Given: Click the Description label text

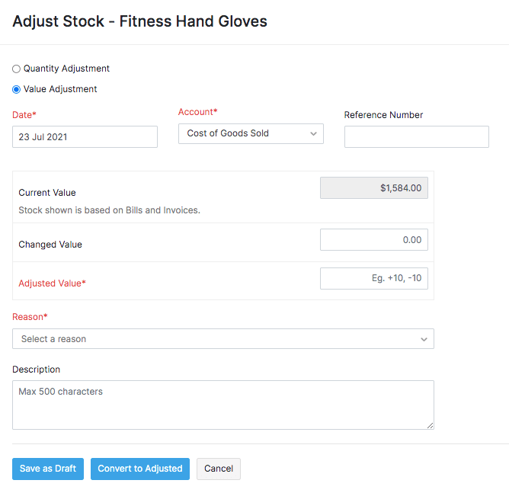Looking at the screenshot, I should (36, 370).
